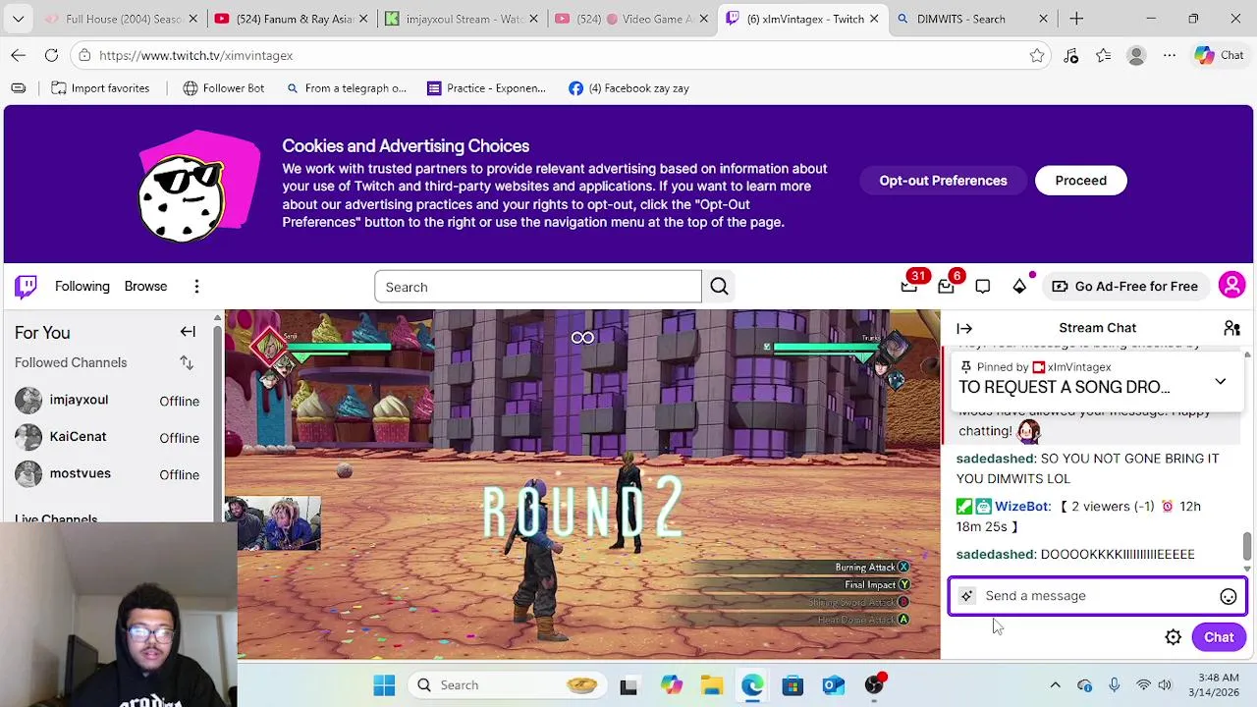
Task: Open Browse in Twitch navigation
Action: 145,287
